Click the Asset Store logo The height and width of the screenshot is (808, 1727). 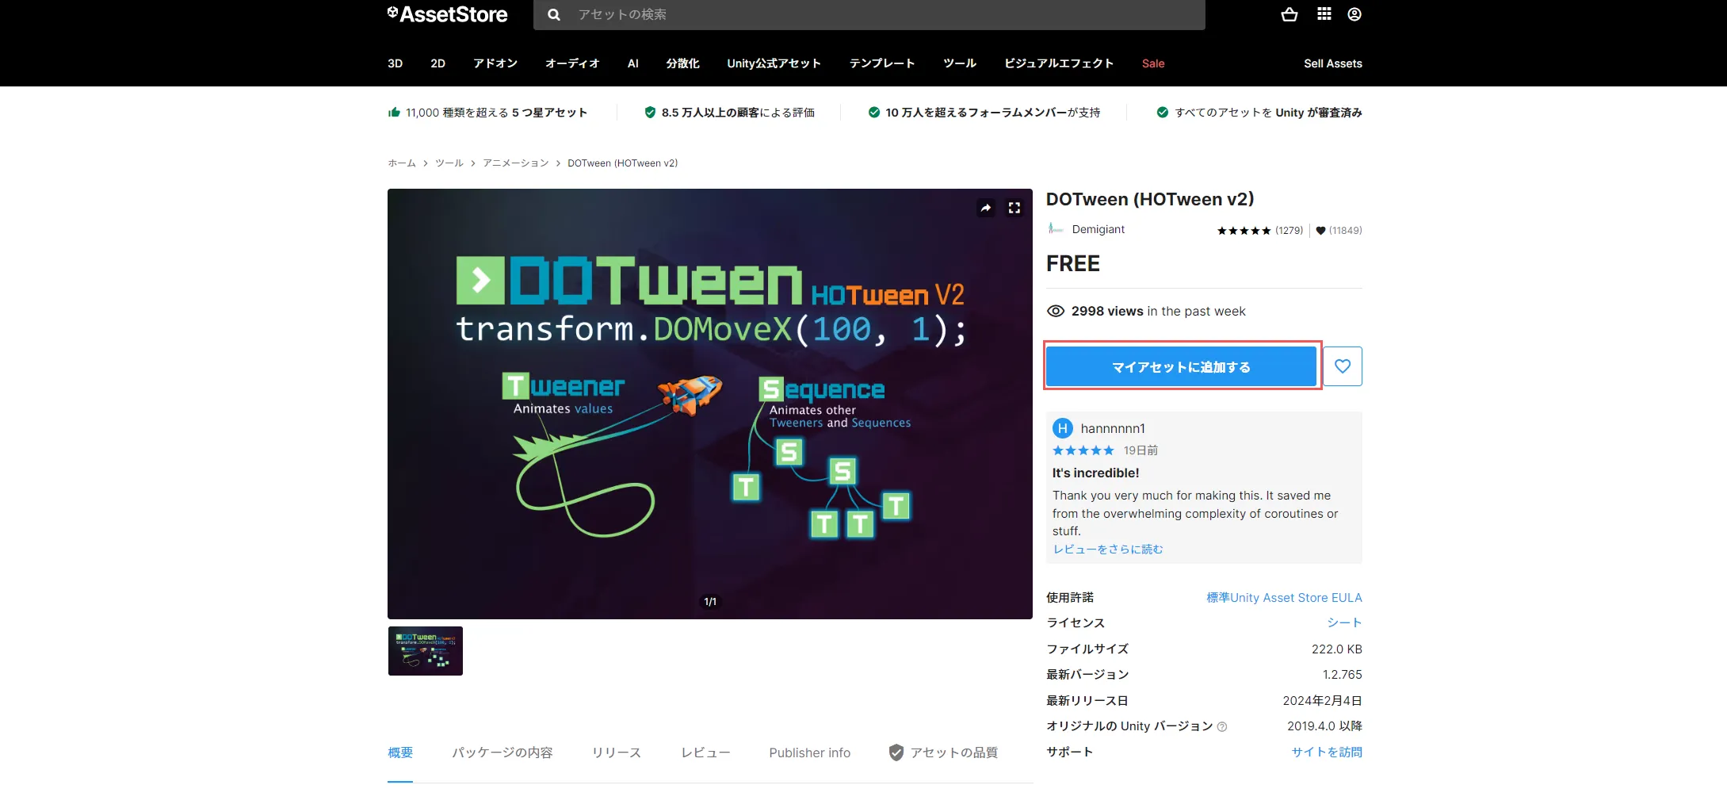point(448,14)
